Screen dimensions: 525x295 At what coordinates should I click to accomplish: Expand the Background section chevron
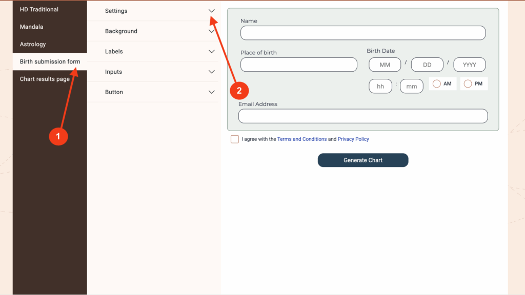click(211, 31)
